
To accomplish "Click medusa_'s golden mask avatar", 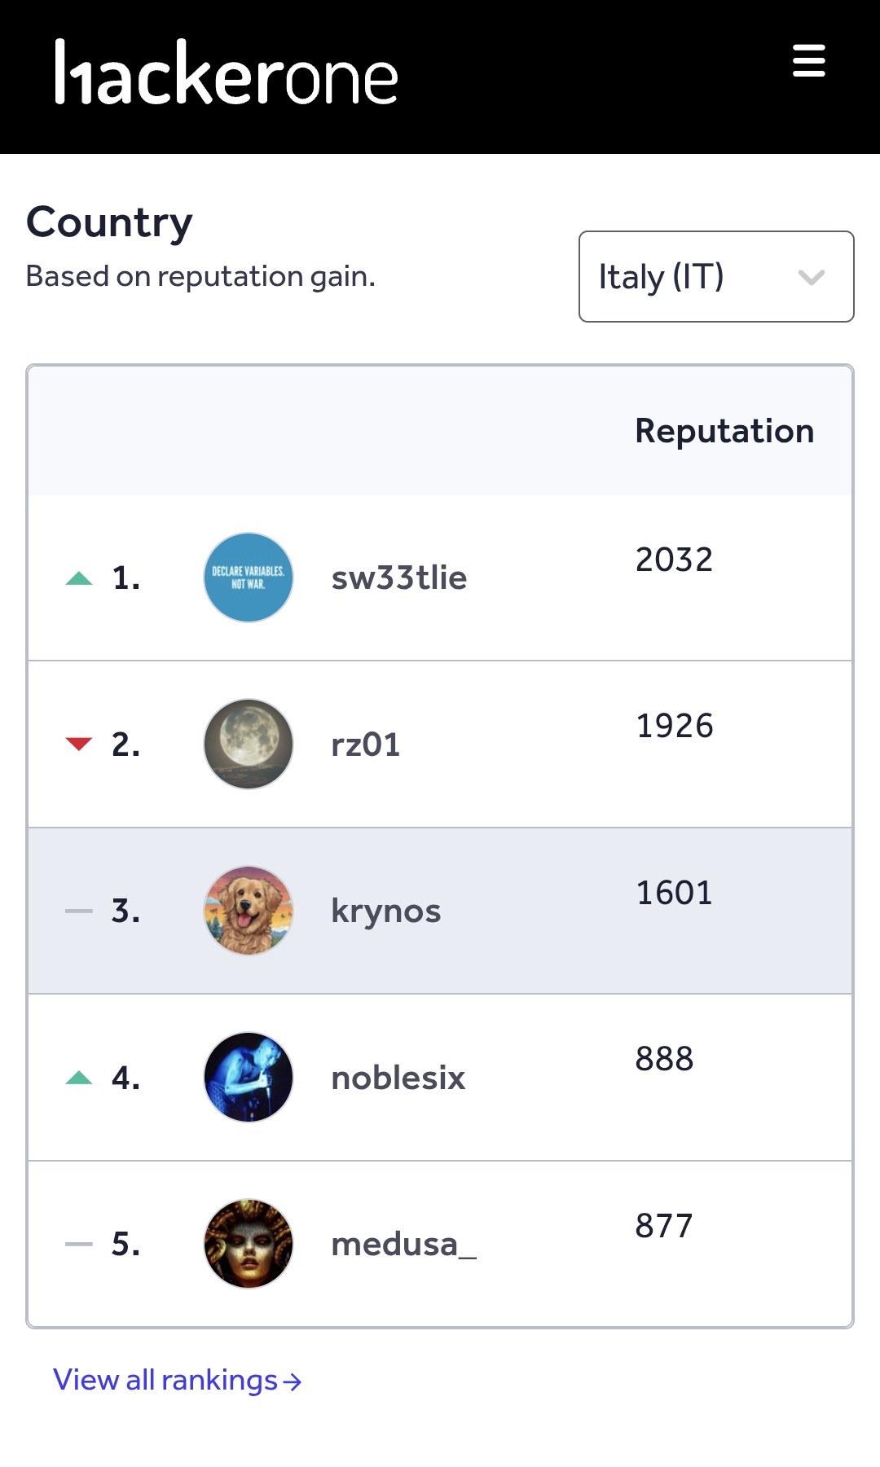I will [248, 1244].
